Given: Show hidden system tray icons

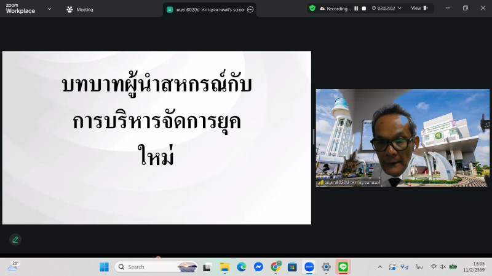Looking at the screenshot, I should pos(379,267).
